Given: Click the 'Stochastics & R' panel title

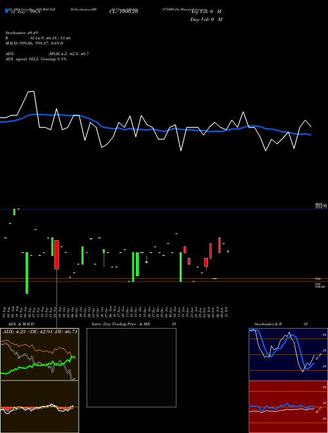Looking at the screenshot, I should [268, 324].
